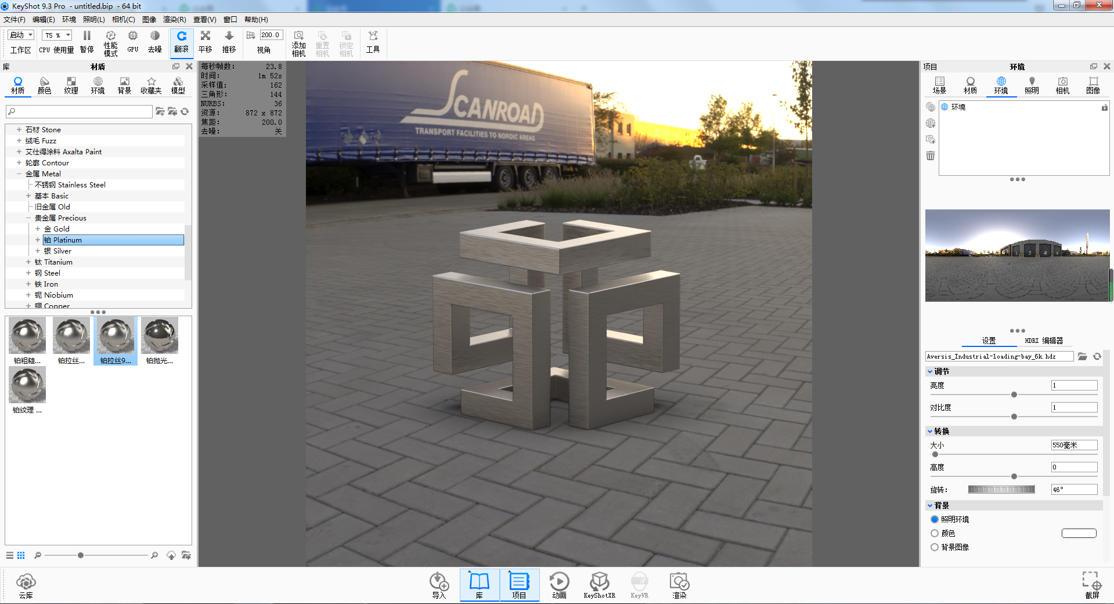
Task: Click the Pause render icon
Action: (87, 36)
